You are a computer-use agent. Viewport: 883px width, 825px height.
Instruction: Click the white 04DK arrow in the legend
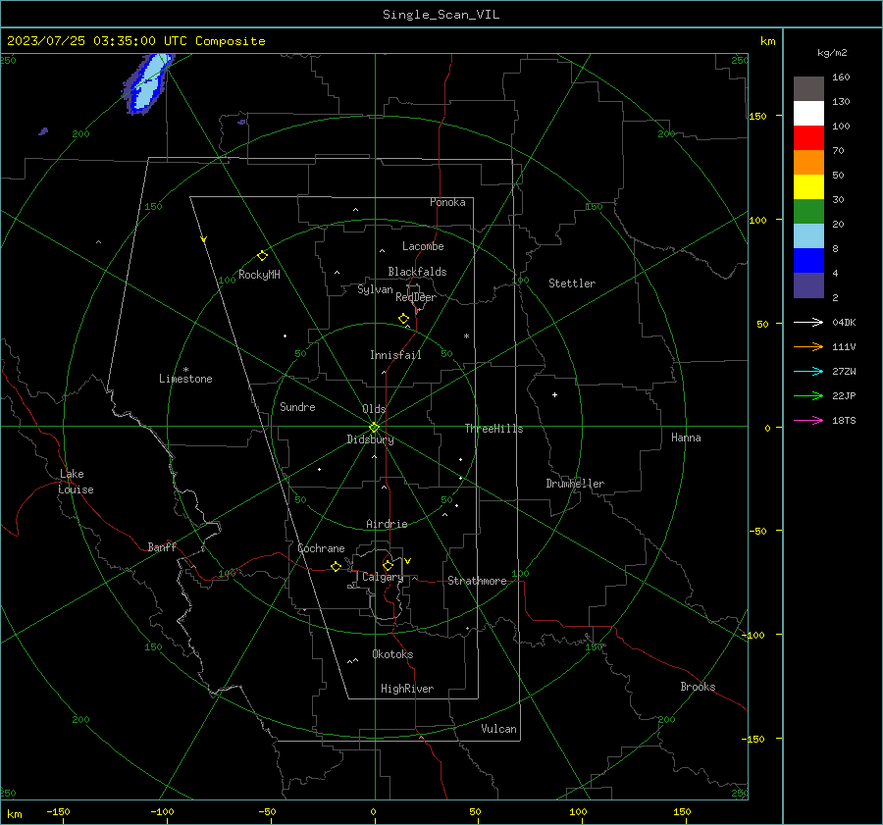point(808,322)
